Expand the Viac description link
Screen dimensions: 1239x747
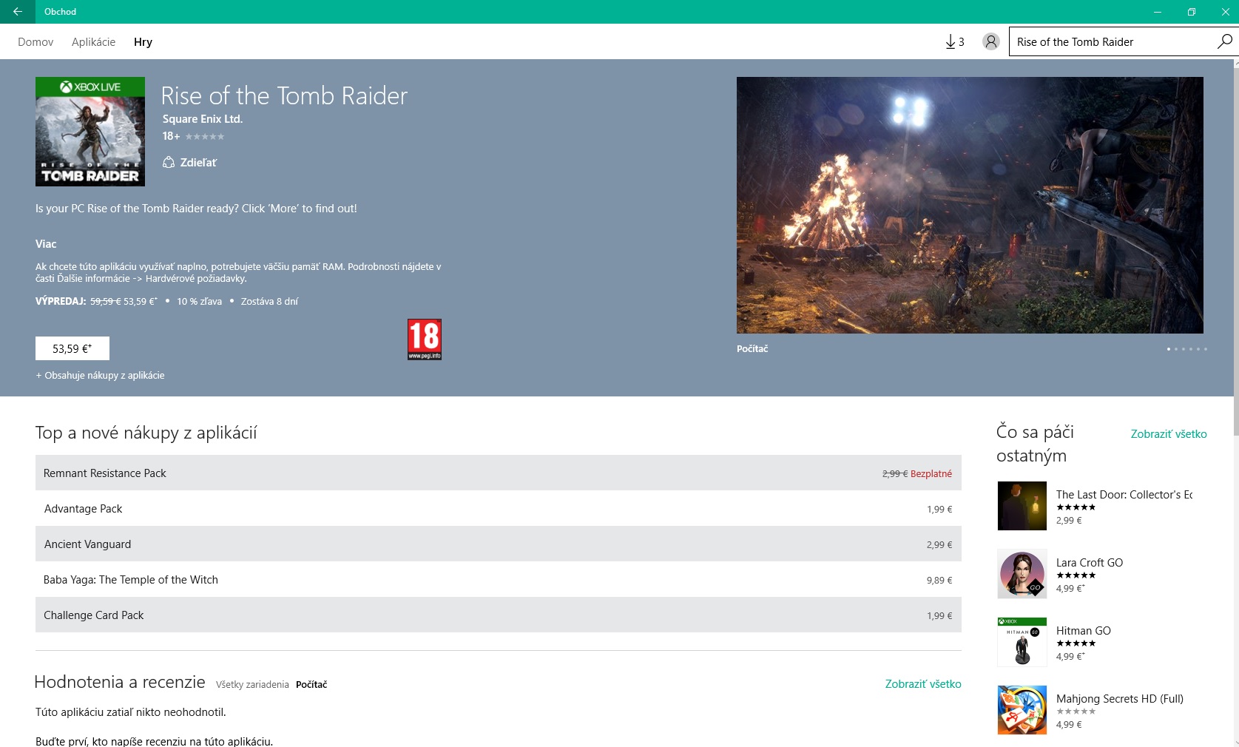coord(46,244)
